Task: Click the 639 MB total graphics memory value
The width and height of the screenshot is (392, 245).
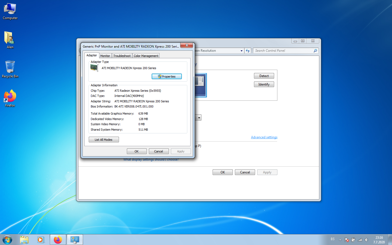Action: pyautogui.click(x=143, y=114)
